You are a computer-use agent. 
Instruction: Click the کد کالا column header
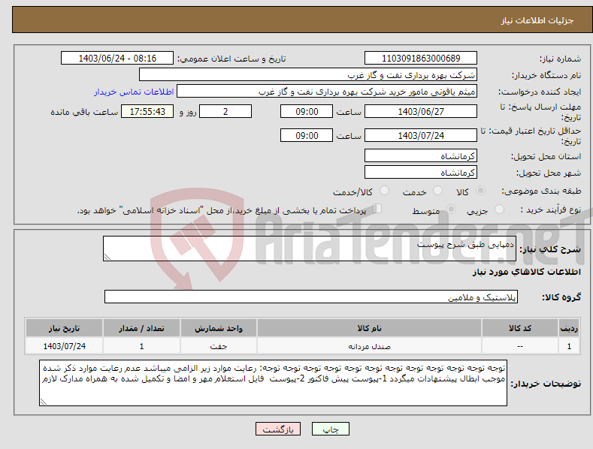point(520,328)
